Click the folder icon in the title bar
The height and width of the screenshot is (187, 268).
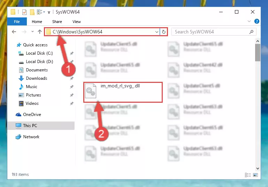tap(13, 12)
